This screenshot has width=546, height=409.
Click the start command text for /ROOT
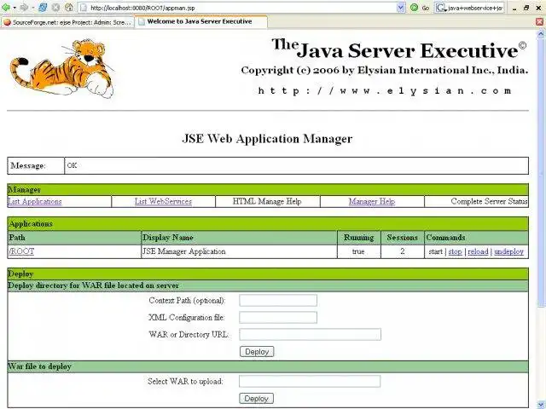click(435, 251)
